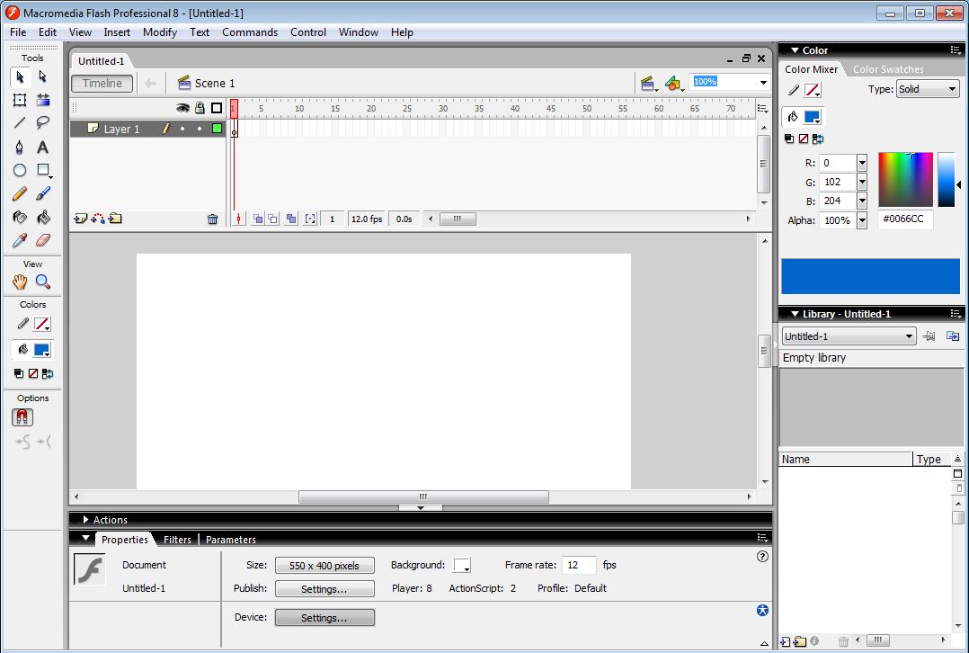Select the Hand tool
Viewport: 969px width, 653px height.
[x=20, y=282]
